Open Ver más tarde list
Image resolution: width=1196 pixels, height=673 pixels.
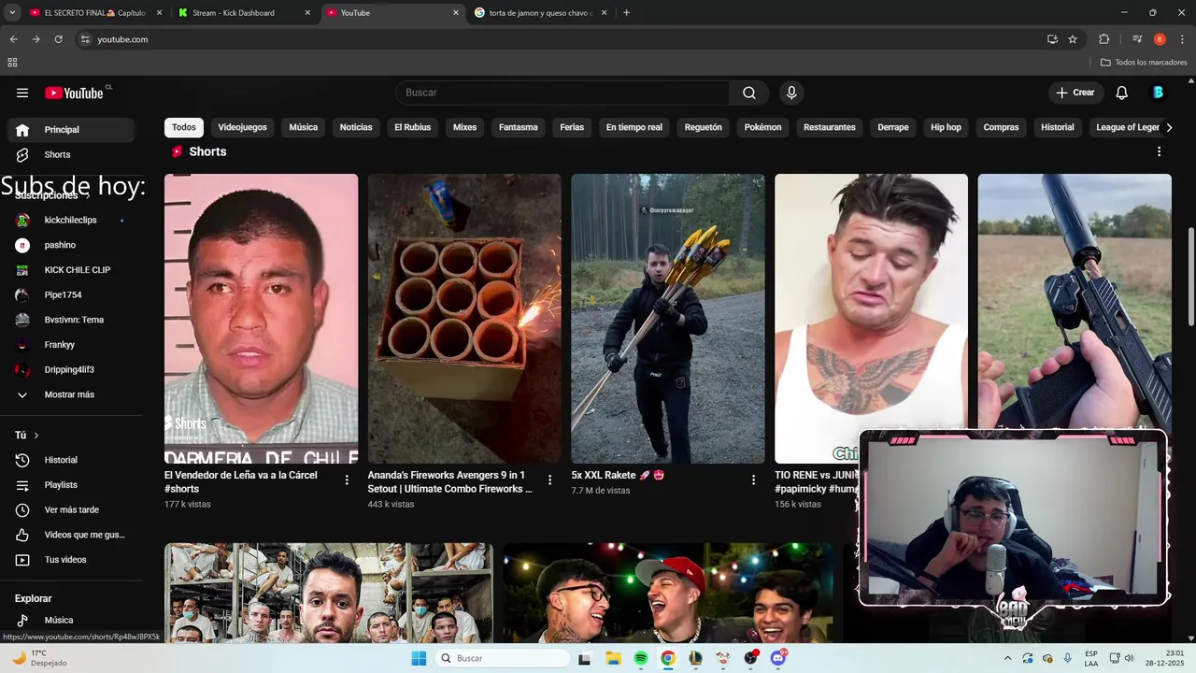point(71,509)
